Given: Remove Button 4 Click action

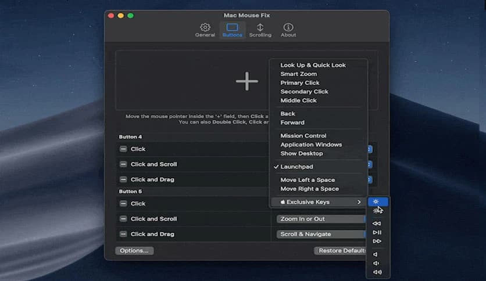Looking at the screenshot, I should tap(123, 149).
